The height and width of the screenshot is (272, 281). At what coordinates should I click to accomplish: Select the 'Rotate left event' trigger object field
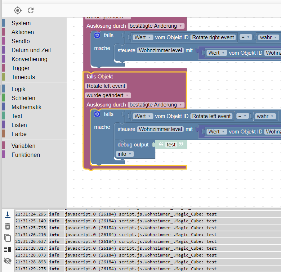tap(106, 86)
